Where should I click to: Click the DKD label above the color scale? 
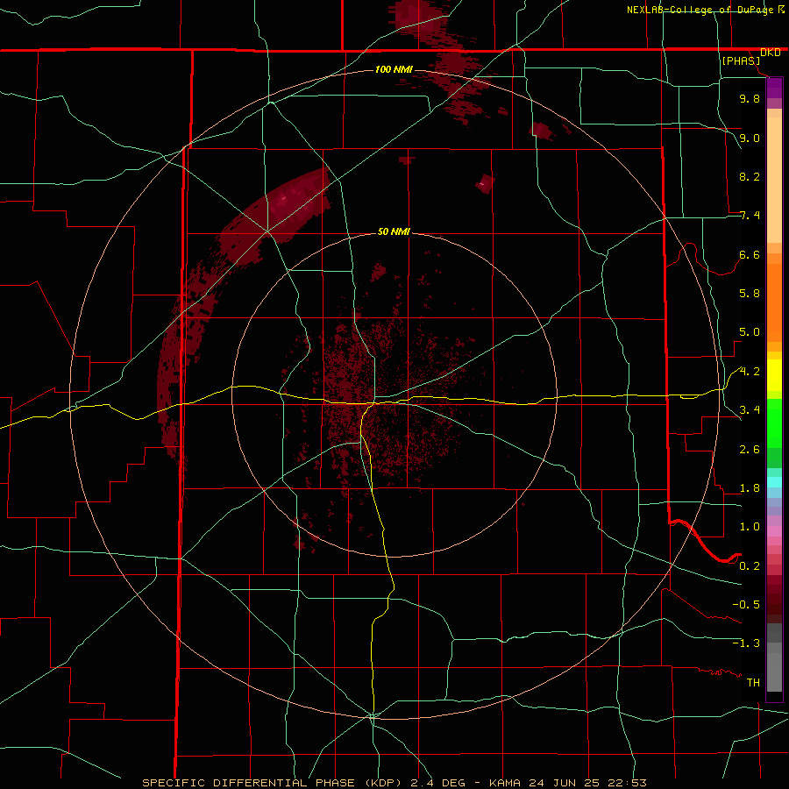coord(770,53)
